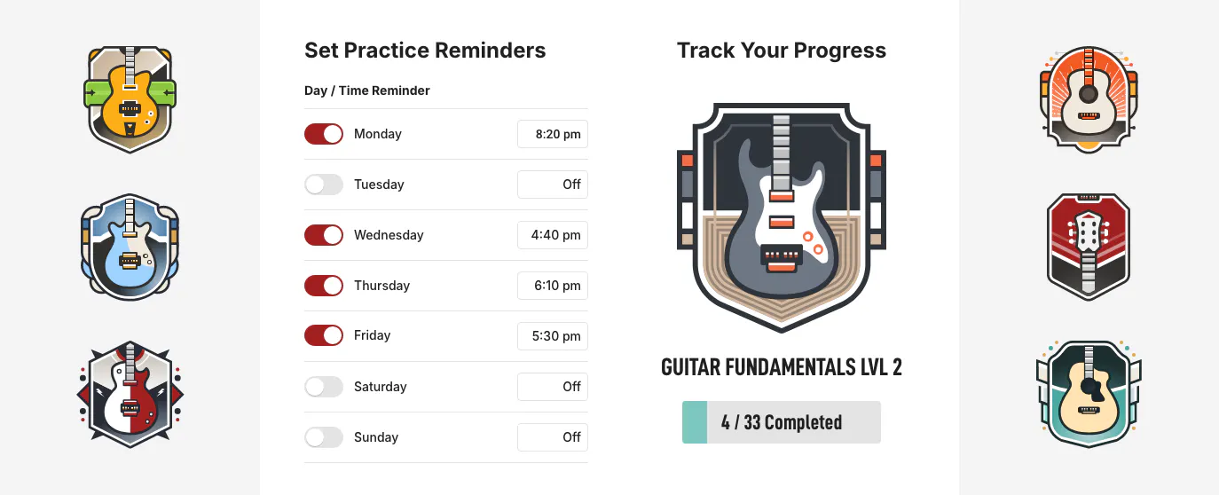Enable the Saturday practice reminder
This screenshot has width=1219, height=495.
tap(324, 387)
